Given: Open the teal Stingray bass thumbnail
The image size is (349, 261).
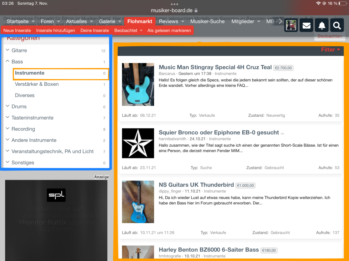Looking at the screenshot, I should tap(138, 84).
